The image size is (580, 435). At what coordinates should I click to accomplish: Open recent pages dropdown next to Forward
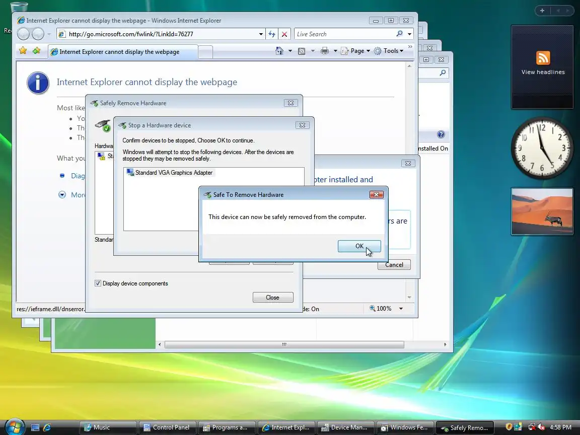tap(49, 34)
